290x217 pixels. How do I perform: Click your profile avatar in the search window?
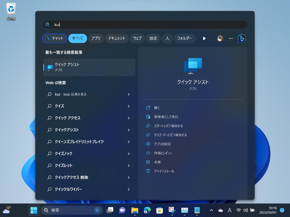(x=220, y=38)
